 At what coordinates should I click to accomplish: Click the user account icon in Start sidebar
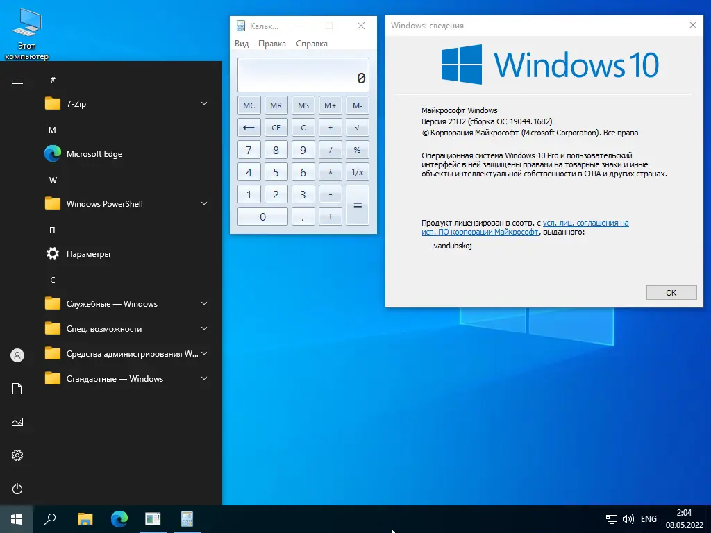pyautogui.click(x=17, y=355)
